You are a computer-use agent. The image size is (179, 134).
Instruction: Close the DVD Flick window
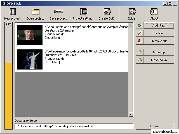[175, 4]
